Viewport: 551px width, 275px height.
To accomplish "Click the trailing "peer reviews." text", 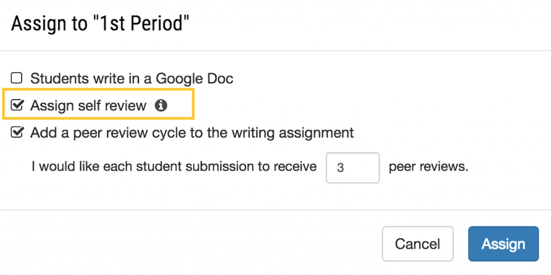I will (x=429, y=166).
